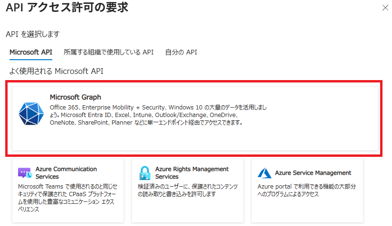Click the API アクセス許可の要求 panel title
This screenshot has width=392, height=226.
[67, 8]
